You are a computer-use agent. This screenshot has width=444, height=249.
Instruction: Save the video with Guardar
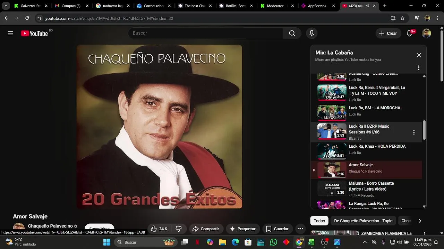[x=277, y=229]
